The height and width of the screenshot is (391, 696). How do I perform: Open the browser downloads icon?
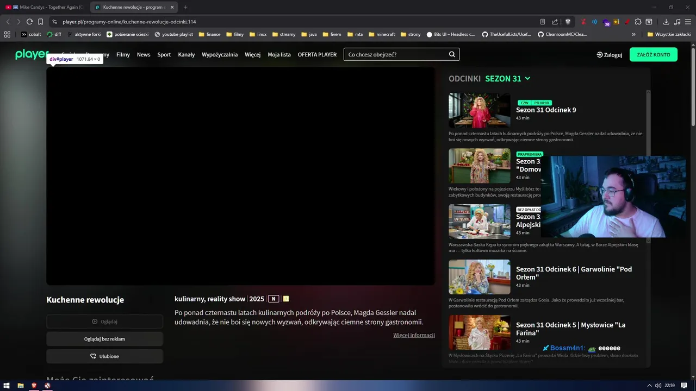[x=666, y=22]
